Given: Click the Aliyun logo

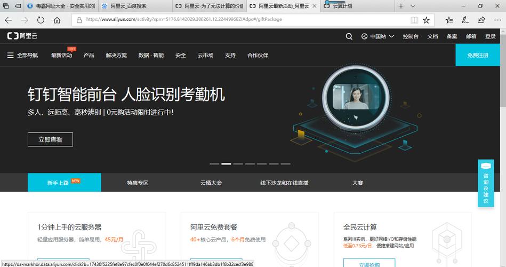Looking at the screenshot, I should (22, 36).
